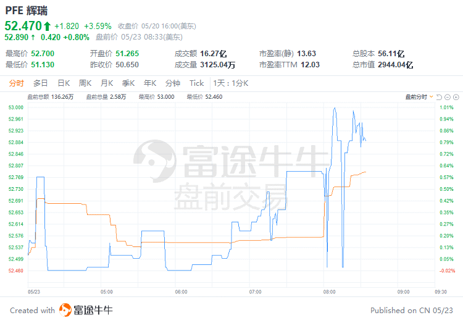Click the 53.000 y-axis price label
This screenshot has height=323, width=463.
click(16, 107)
